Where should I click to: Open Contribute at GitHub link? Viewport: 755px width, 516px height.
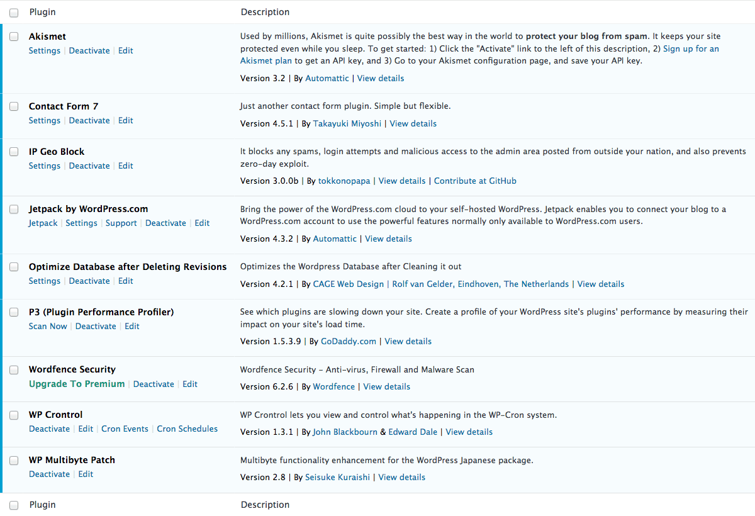(475, 181)
